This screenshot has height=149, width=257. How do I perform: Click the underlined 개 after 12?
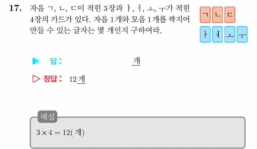81,79
